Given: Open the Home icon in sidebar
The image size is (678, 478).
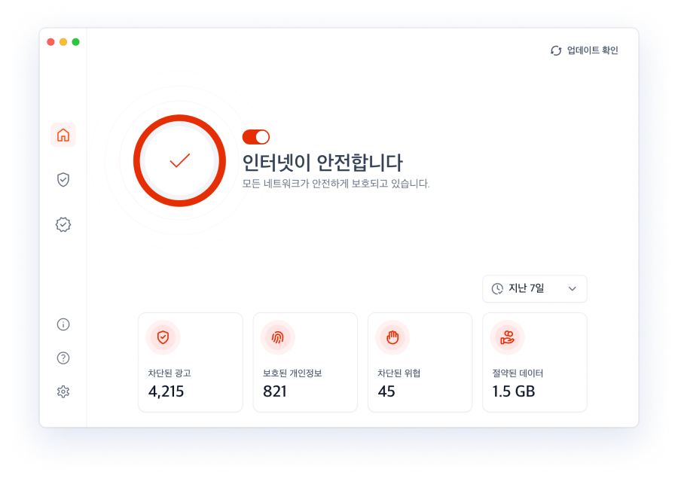Looking at the screenshot, I should (x=63, y=135).
